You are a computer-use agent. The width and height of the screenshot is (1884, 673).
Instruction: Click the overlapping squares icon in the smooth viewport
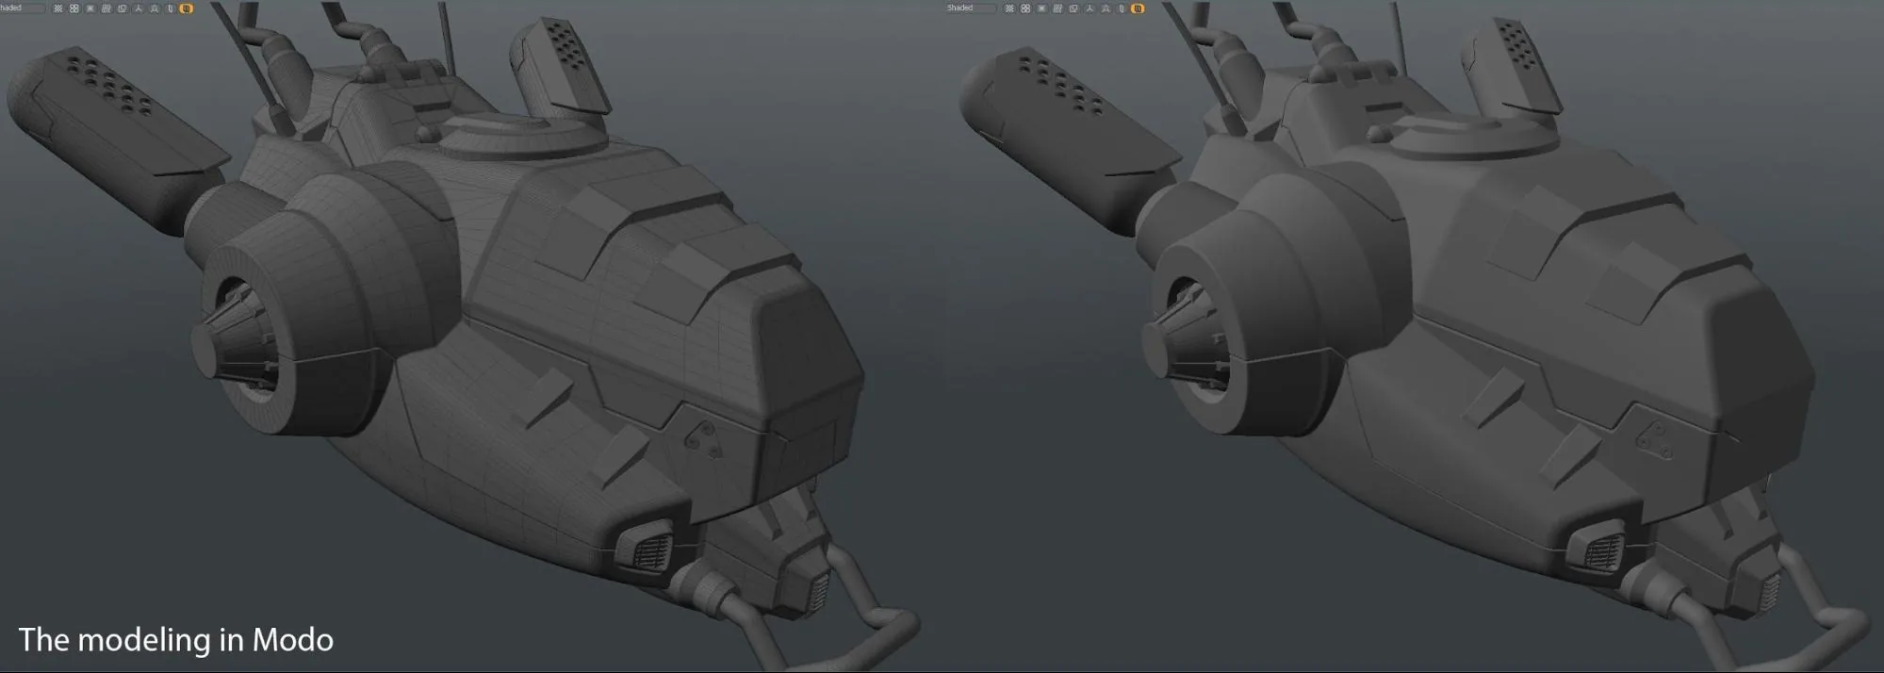[1073, 8]
